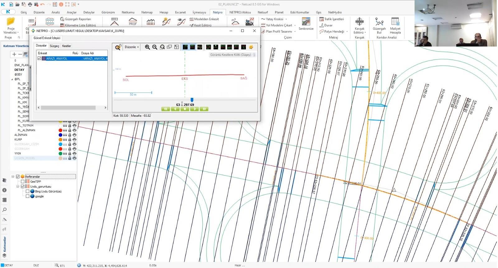Viewport: 498px width, 268px height.
Task: Collapse the @PL layer group
Action: [x=12, y=79]
